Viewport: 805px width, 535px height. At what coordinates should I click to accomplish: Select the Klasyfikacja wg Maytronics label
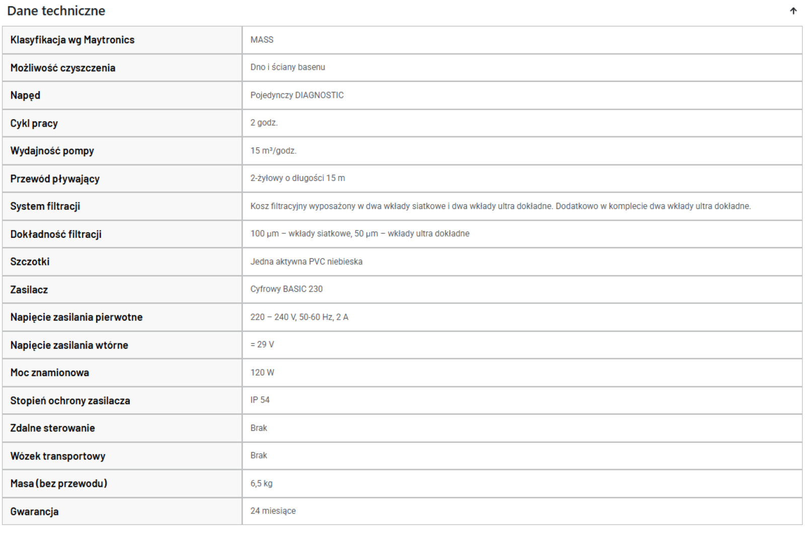[72, 40]
